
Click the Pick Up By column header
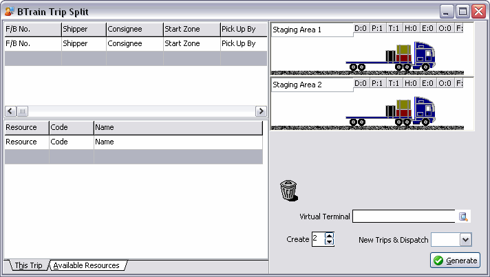[244, 30]
